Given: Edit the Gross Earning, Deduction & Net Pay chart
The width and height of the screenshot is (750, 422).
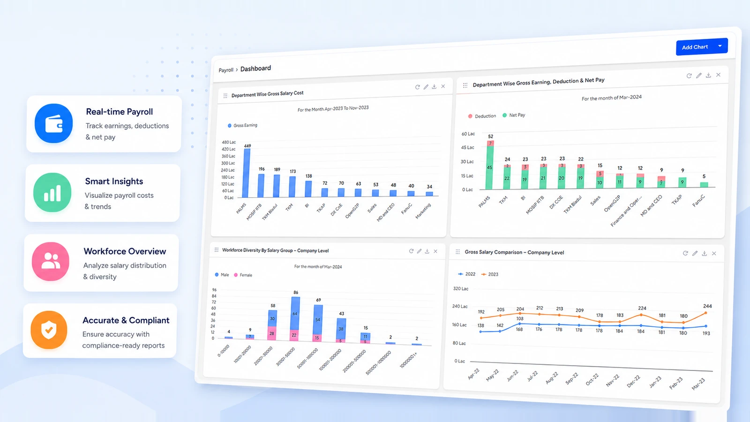Looking at the screenshot, I should [699, 75].
